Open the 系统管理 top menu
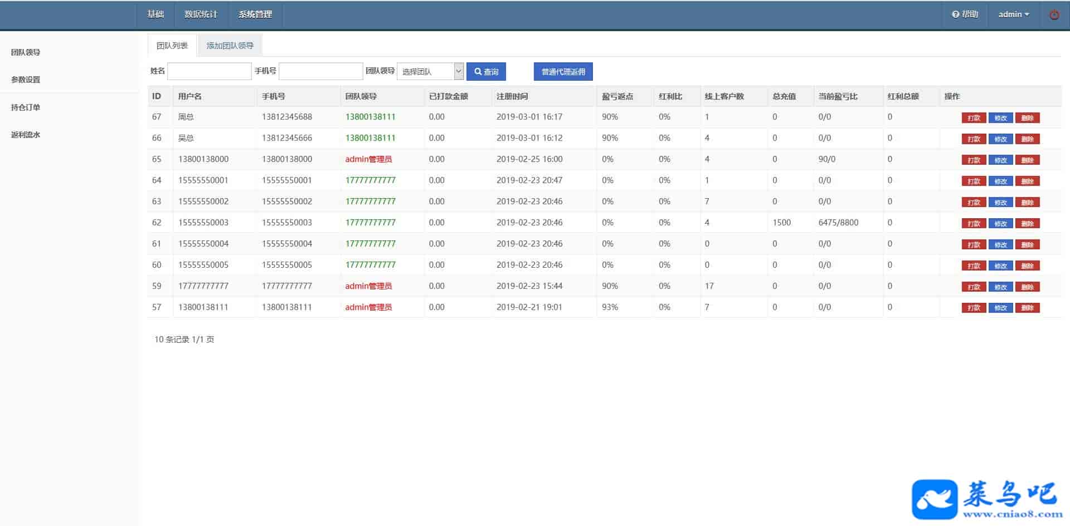 coord(255,14)
